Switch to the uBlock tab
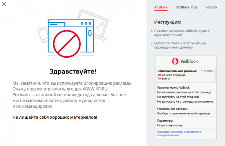Screen dimensions: 225x146 tap(211, 7)
